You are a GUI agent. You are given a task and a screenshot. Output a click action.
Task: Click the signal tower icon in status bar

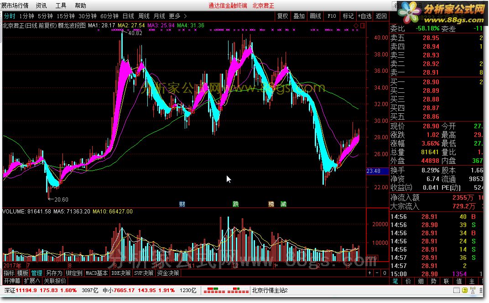473,290
